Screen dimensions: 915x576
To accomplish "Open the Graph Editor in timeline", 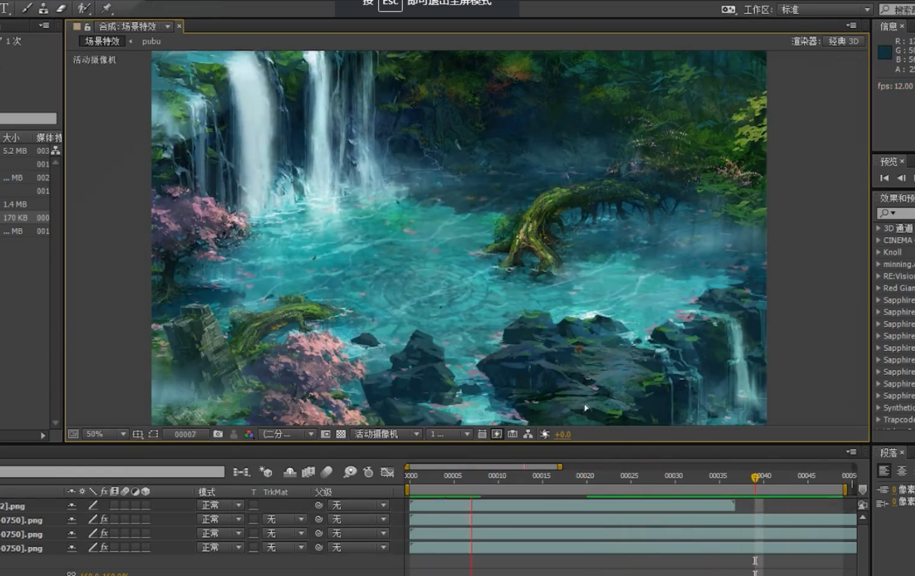I will point(387,472).
